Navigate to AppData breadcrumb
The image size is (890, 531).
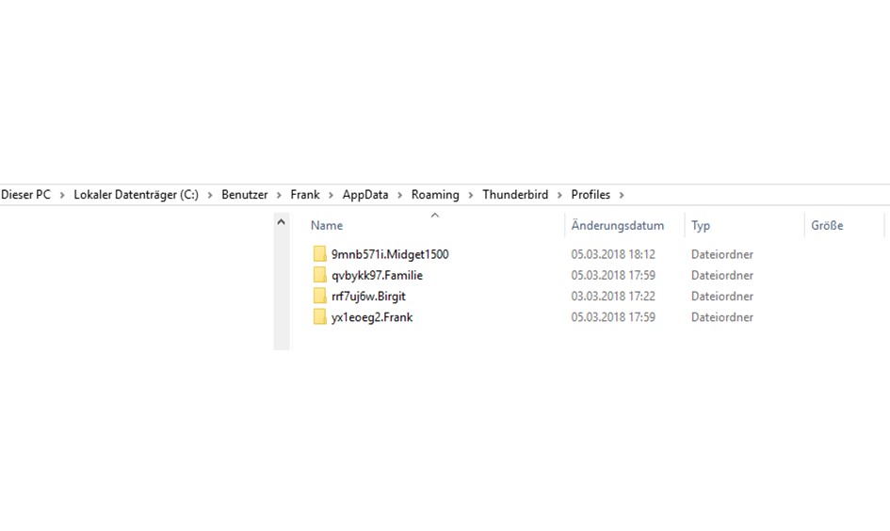coord(365,195)
